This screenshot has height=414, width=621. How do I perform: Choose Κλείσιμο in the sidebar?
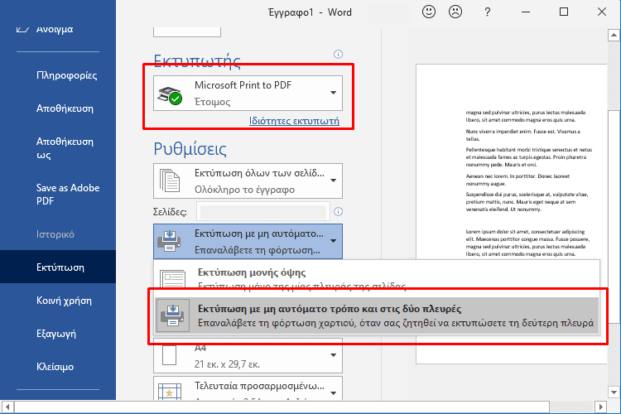point(55,367)
